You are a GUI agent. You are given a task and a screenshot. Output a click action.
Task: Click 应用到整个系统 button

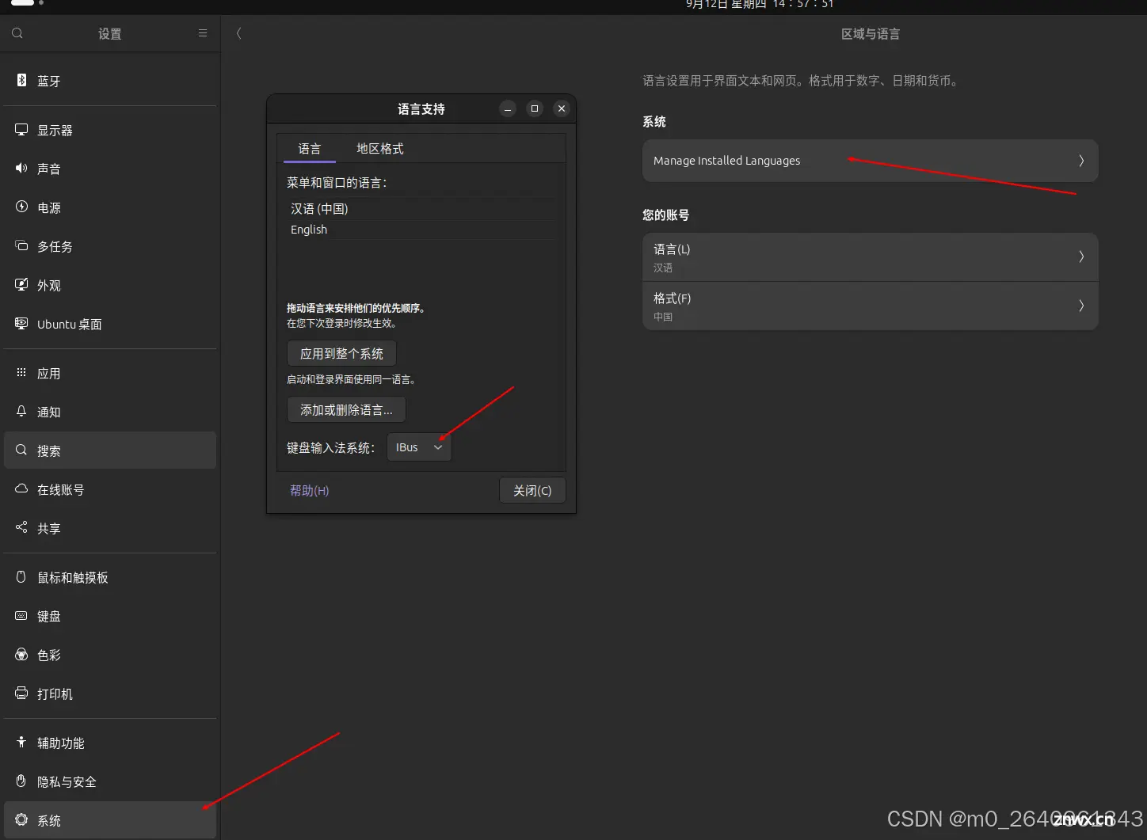341,353
